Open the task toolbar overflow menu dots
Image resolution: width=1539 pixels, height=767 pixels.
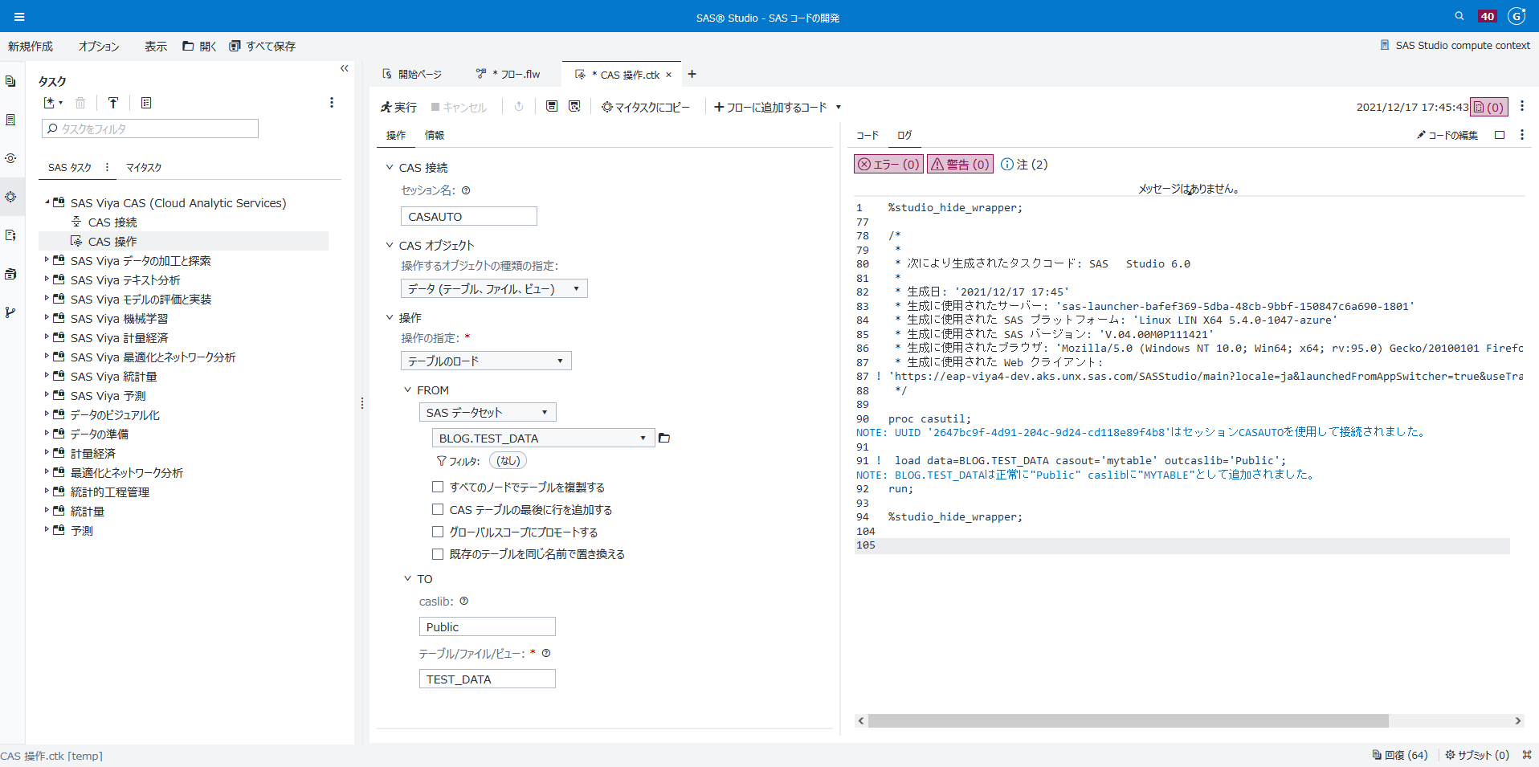coord(1522,106)
